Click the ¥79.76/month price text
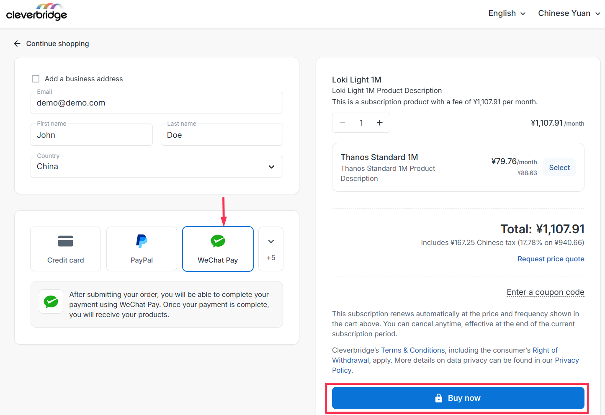The height and width of the screenshot is (415, 605). [x=514, y=161]
